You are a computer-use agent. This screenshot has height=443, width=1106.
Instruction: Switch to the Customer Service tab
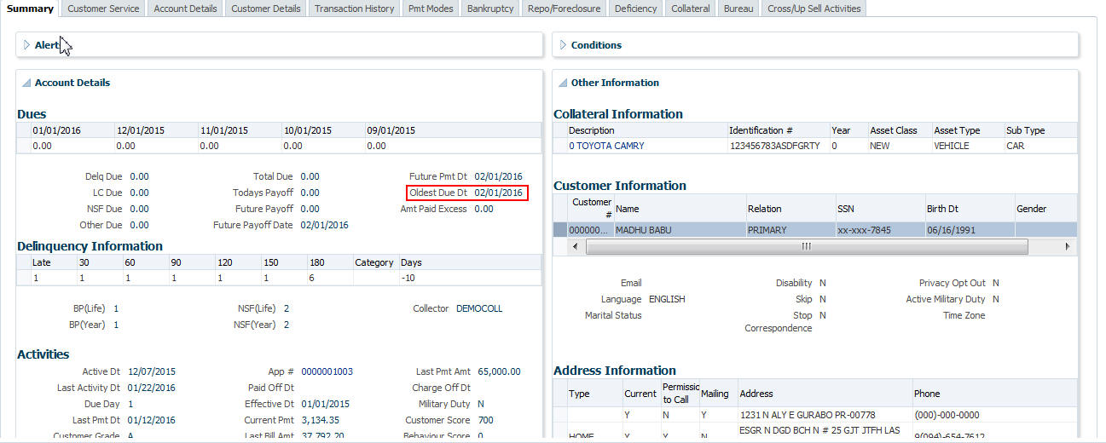(103, 9)
